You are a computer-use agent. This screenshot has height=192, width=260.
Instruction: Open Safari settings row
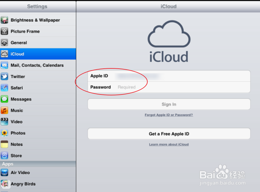38,88
